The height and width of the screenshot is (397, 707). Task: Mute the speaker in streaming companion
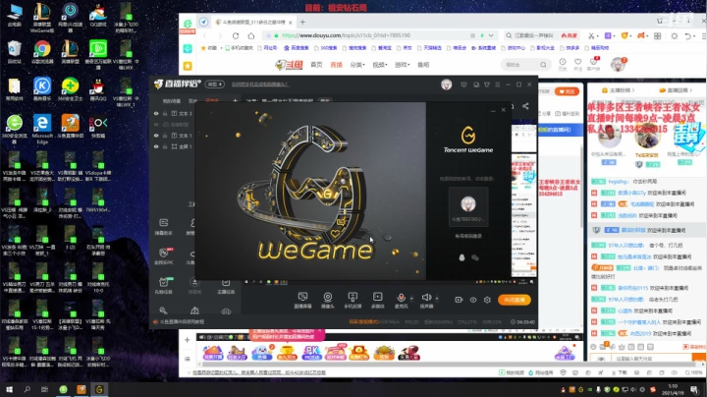(x=426, y=298)
